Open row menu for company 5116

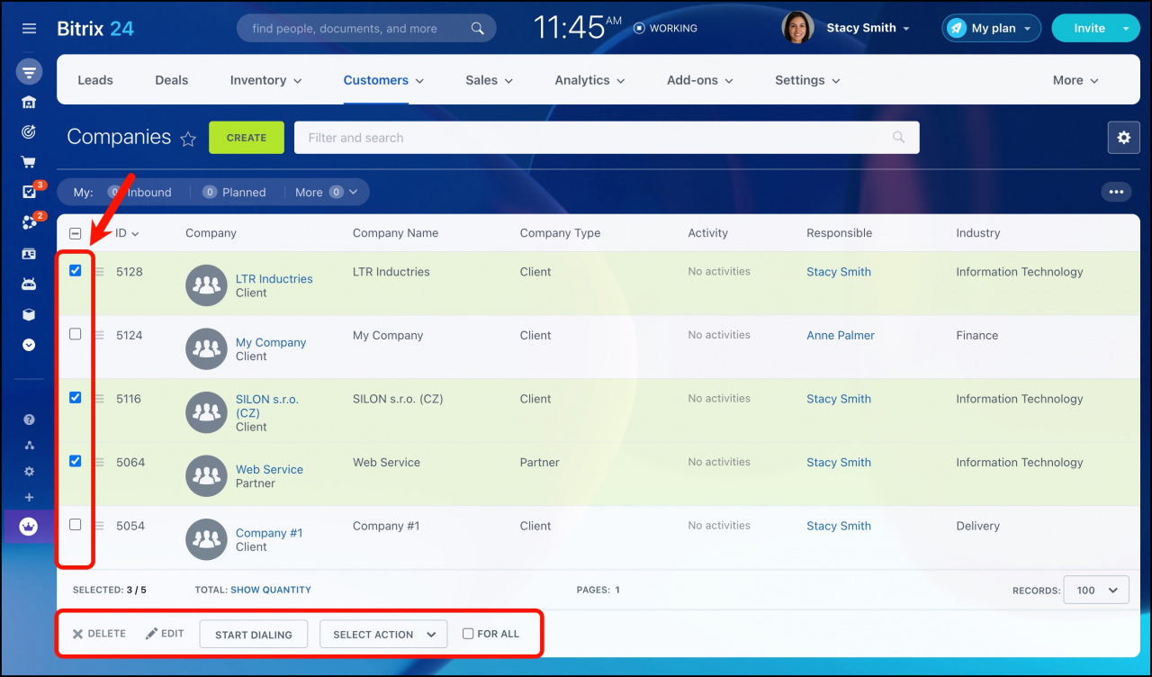[x=100, y=399]
